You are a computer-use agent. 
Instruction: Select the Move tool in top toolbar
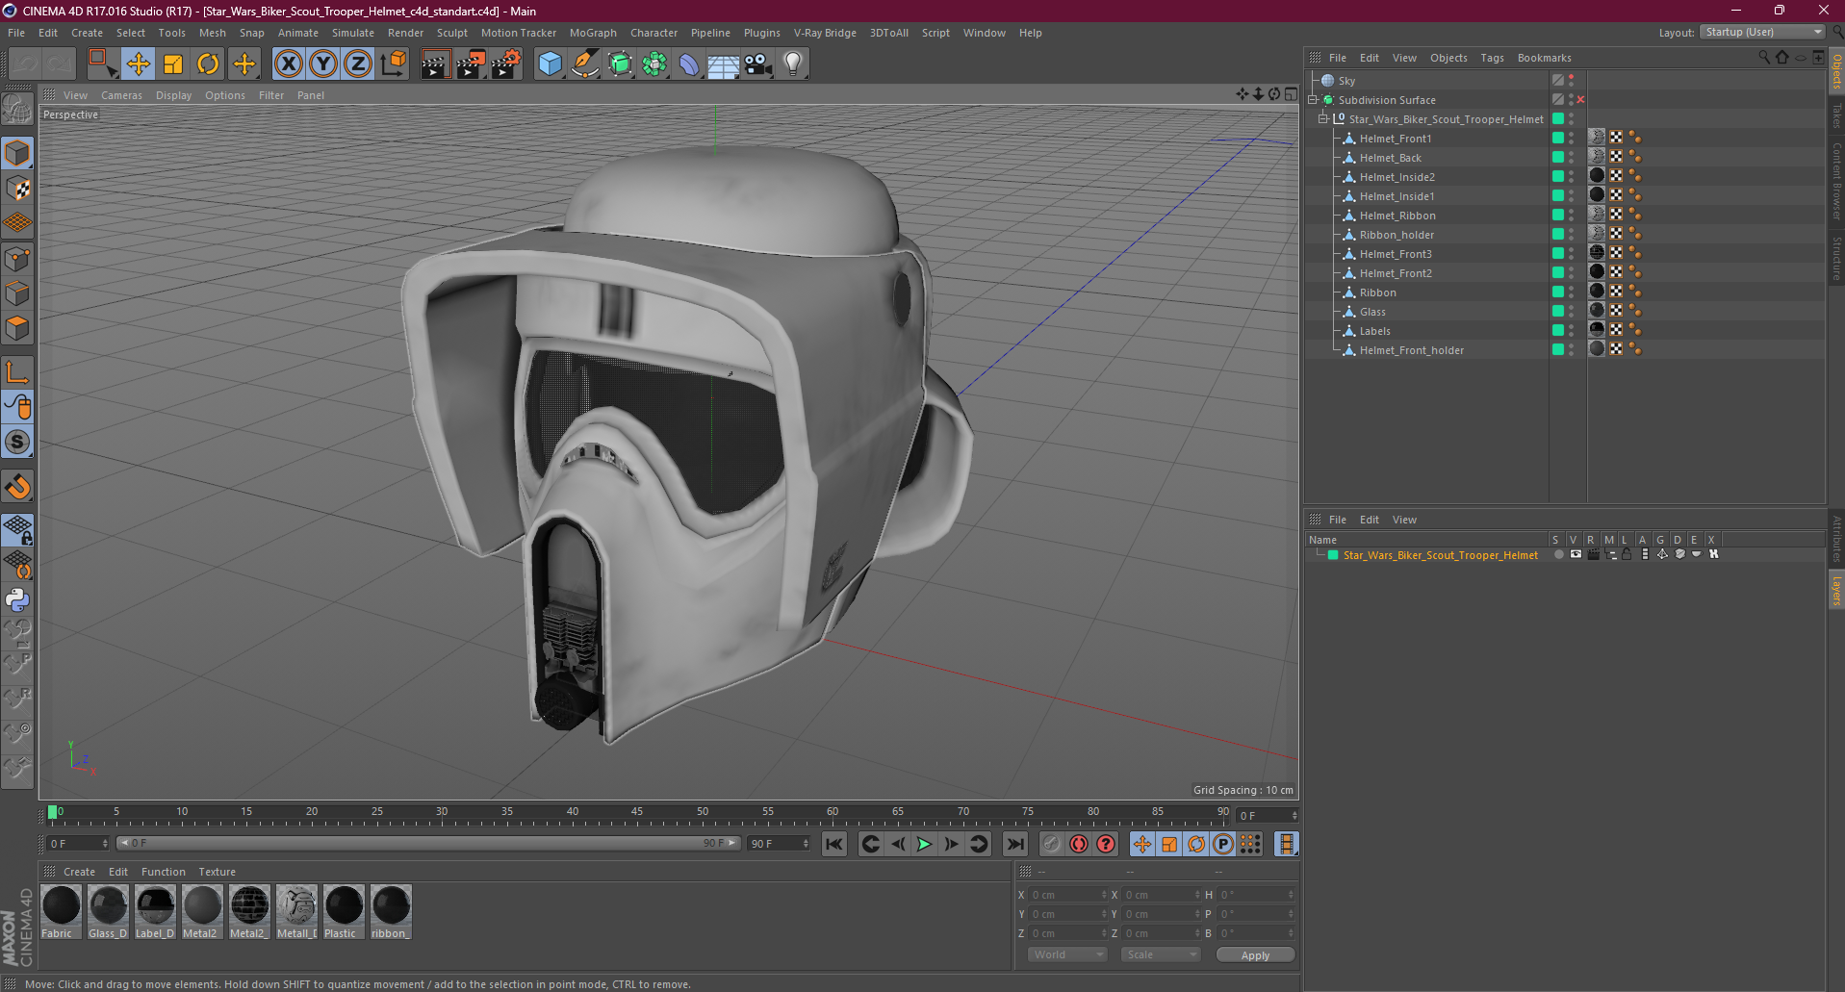[x=138, y=64]
